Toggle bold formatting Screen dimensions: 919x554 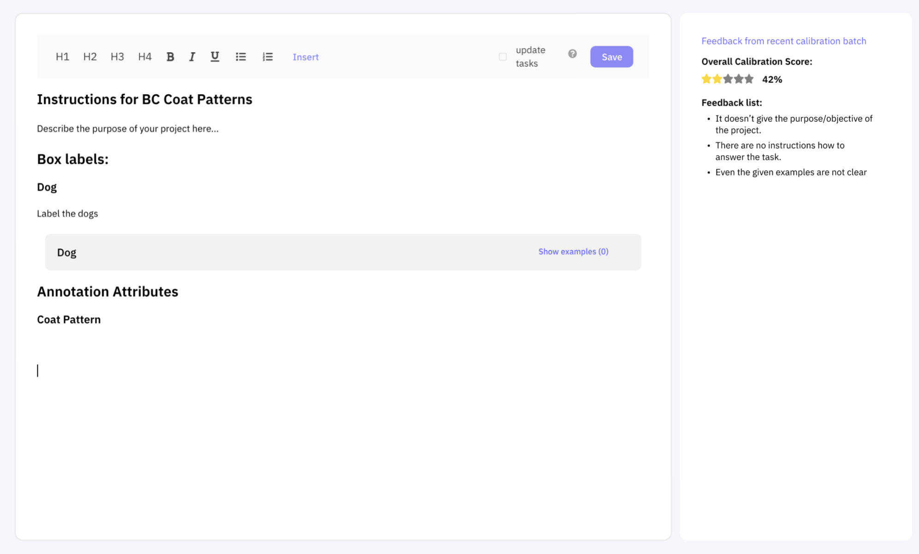pos(170,57)
